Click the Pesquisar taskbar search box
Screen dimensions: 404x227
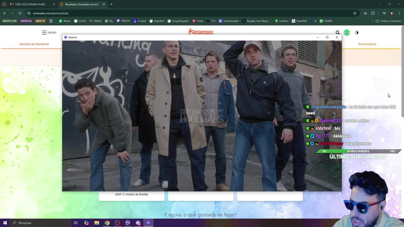[x=40, y=223]
